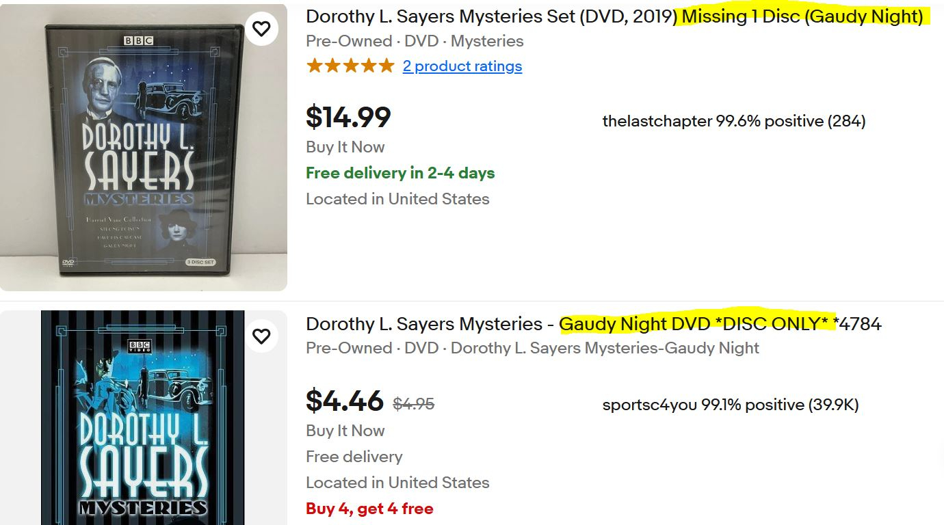Click the heart icon on Gaudy Night listing
The image size is (944, 525).
pos(261,336)
